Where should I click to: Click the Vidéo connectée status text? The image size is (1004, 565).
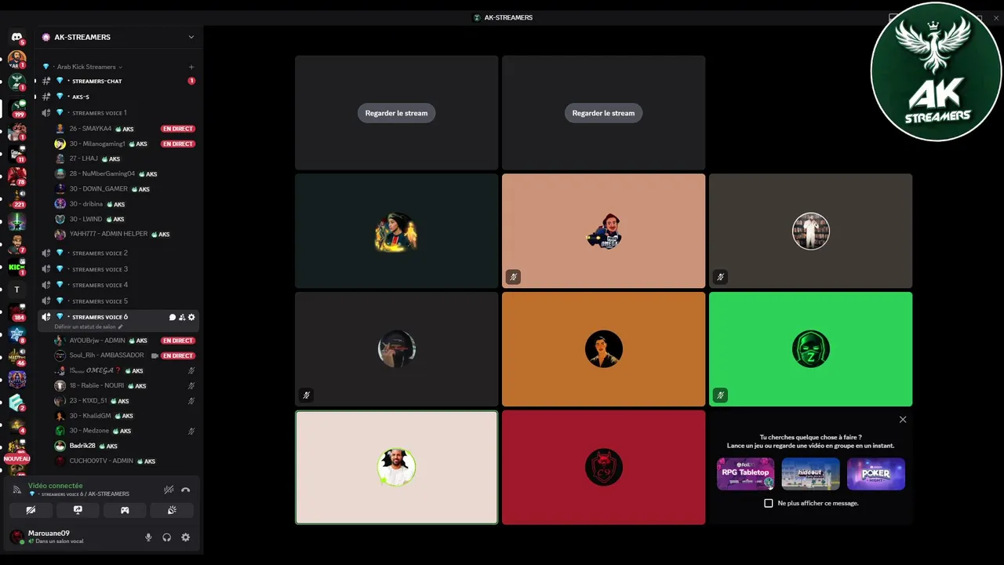55,486
